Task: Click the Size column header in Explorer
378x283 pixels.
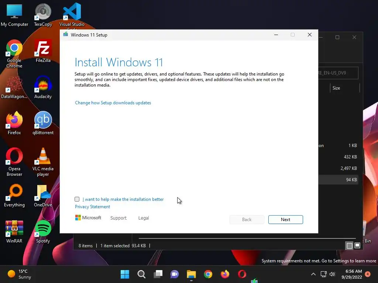Action: (345, 88)
